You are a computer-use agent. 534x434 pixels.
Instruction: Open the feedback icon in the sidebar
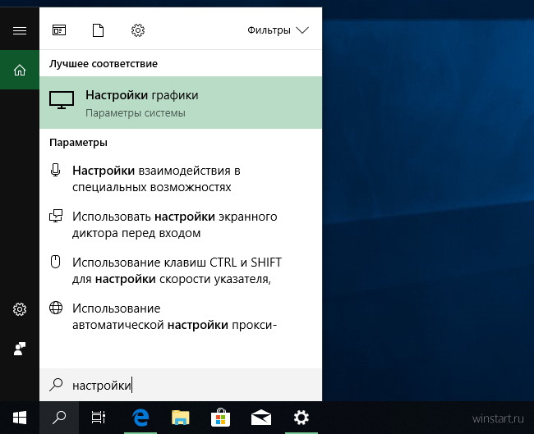20,349
